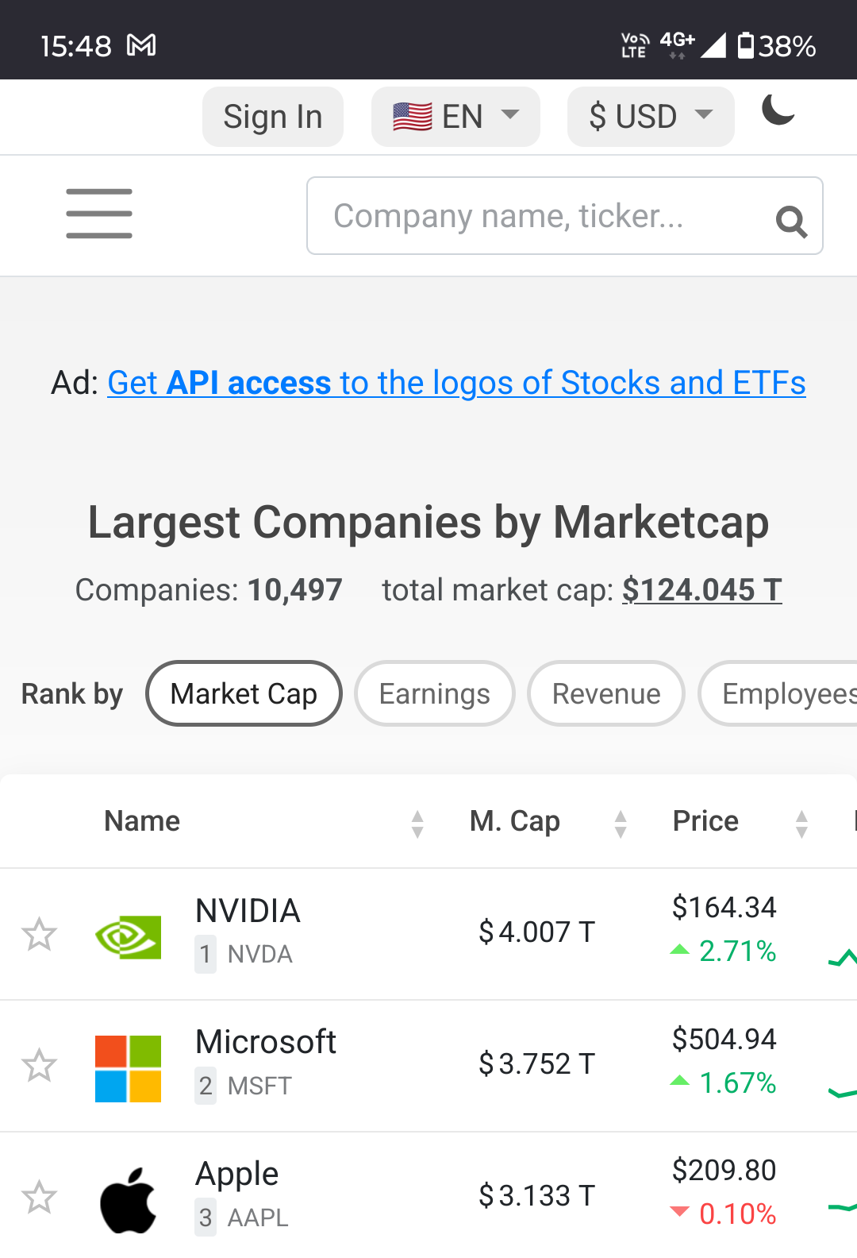This screenshot has width=857, height=1258.
Task: Open the Gmail notification icon in status bar
Action: coord(141,45)
